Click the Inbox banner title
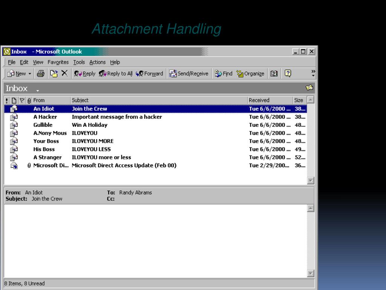 coord(17,88)
